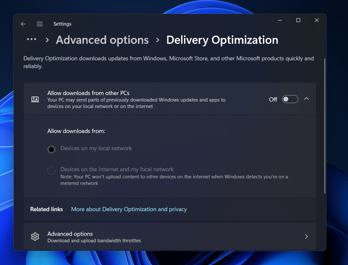The image size is (348, 265).
Task: Click Delivery Optimization in the breadcrumb
Action: point(222,40)
